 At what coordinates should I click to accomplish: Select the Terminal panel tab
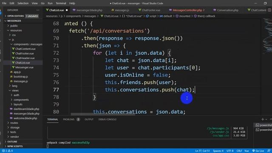coord(53,119)
